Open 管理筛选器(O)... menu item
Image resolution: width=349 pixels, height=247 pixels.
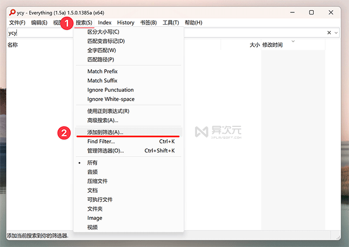(105, 150)
